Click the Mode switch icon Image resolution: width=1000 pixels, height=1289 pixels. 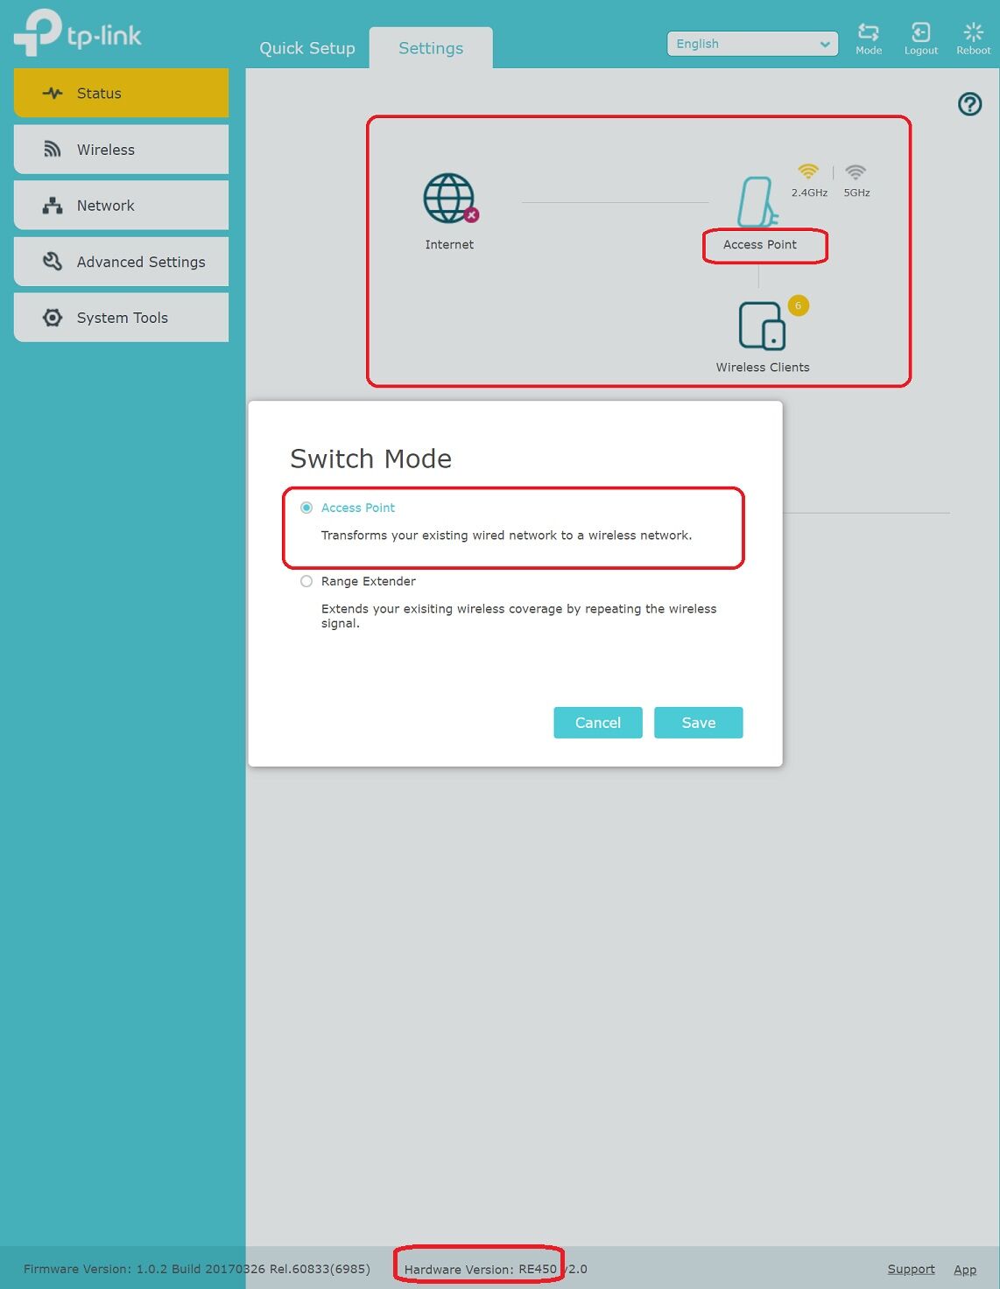[x=868, y=32]
